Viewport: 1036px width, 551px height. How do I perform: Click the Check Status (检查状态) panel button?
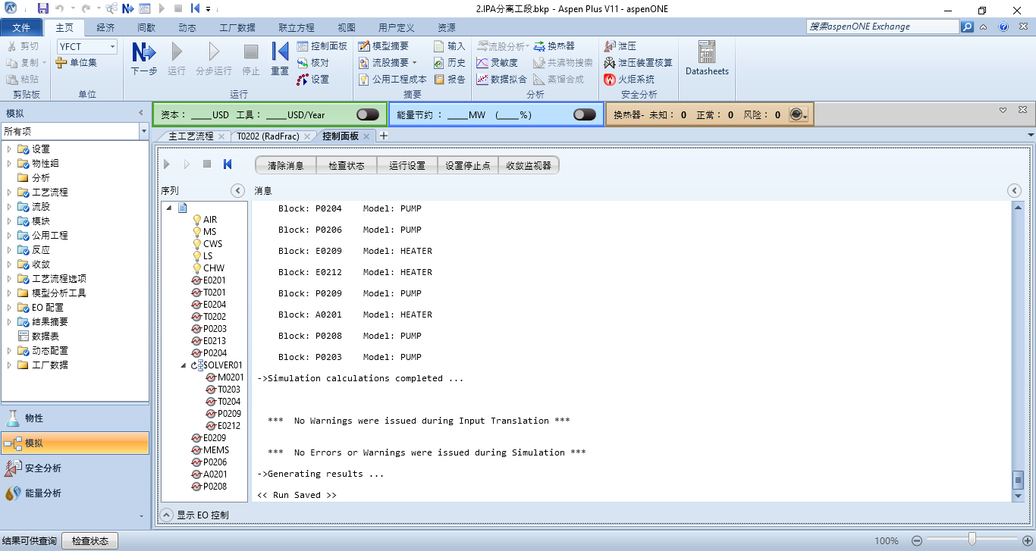tap(347, 165)
